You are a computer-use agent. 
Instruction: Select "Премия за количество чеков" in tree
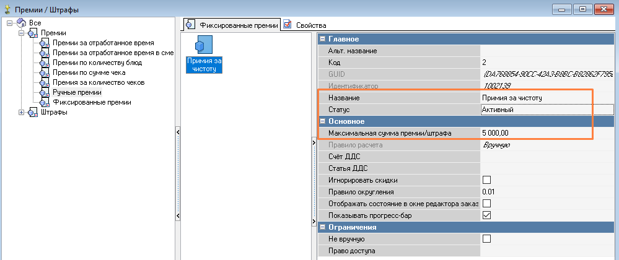click(99, 82)
